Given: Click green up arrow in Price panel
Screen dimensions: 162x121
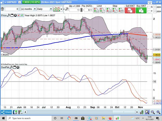Looking at the screenshot, I should tap(22, 15).
